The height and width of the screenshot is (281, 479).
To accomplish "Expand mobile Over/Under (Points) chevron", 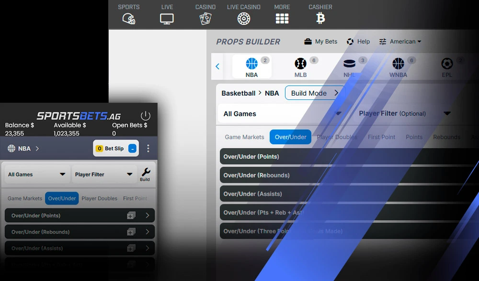I will [148, 216].
